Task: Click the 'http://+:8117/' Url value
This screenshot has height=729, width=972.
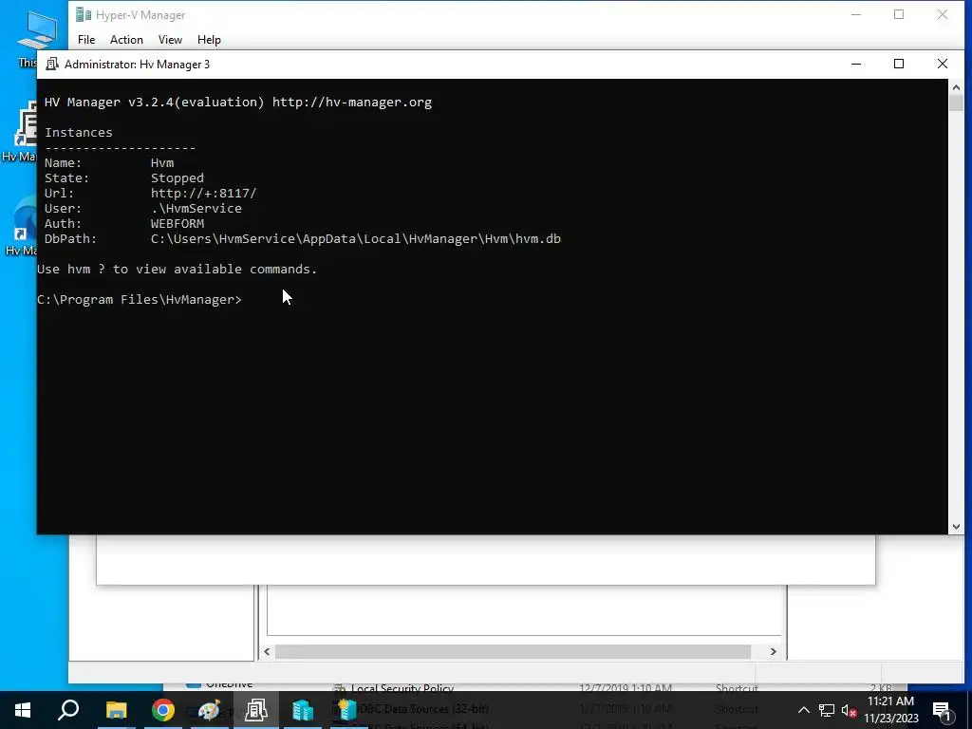Action: [x=203, y=194]
